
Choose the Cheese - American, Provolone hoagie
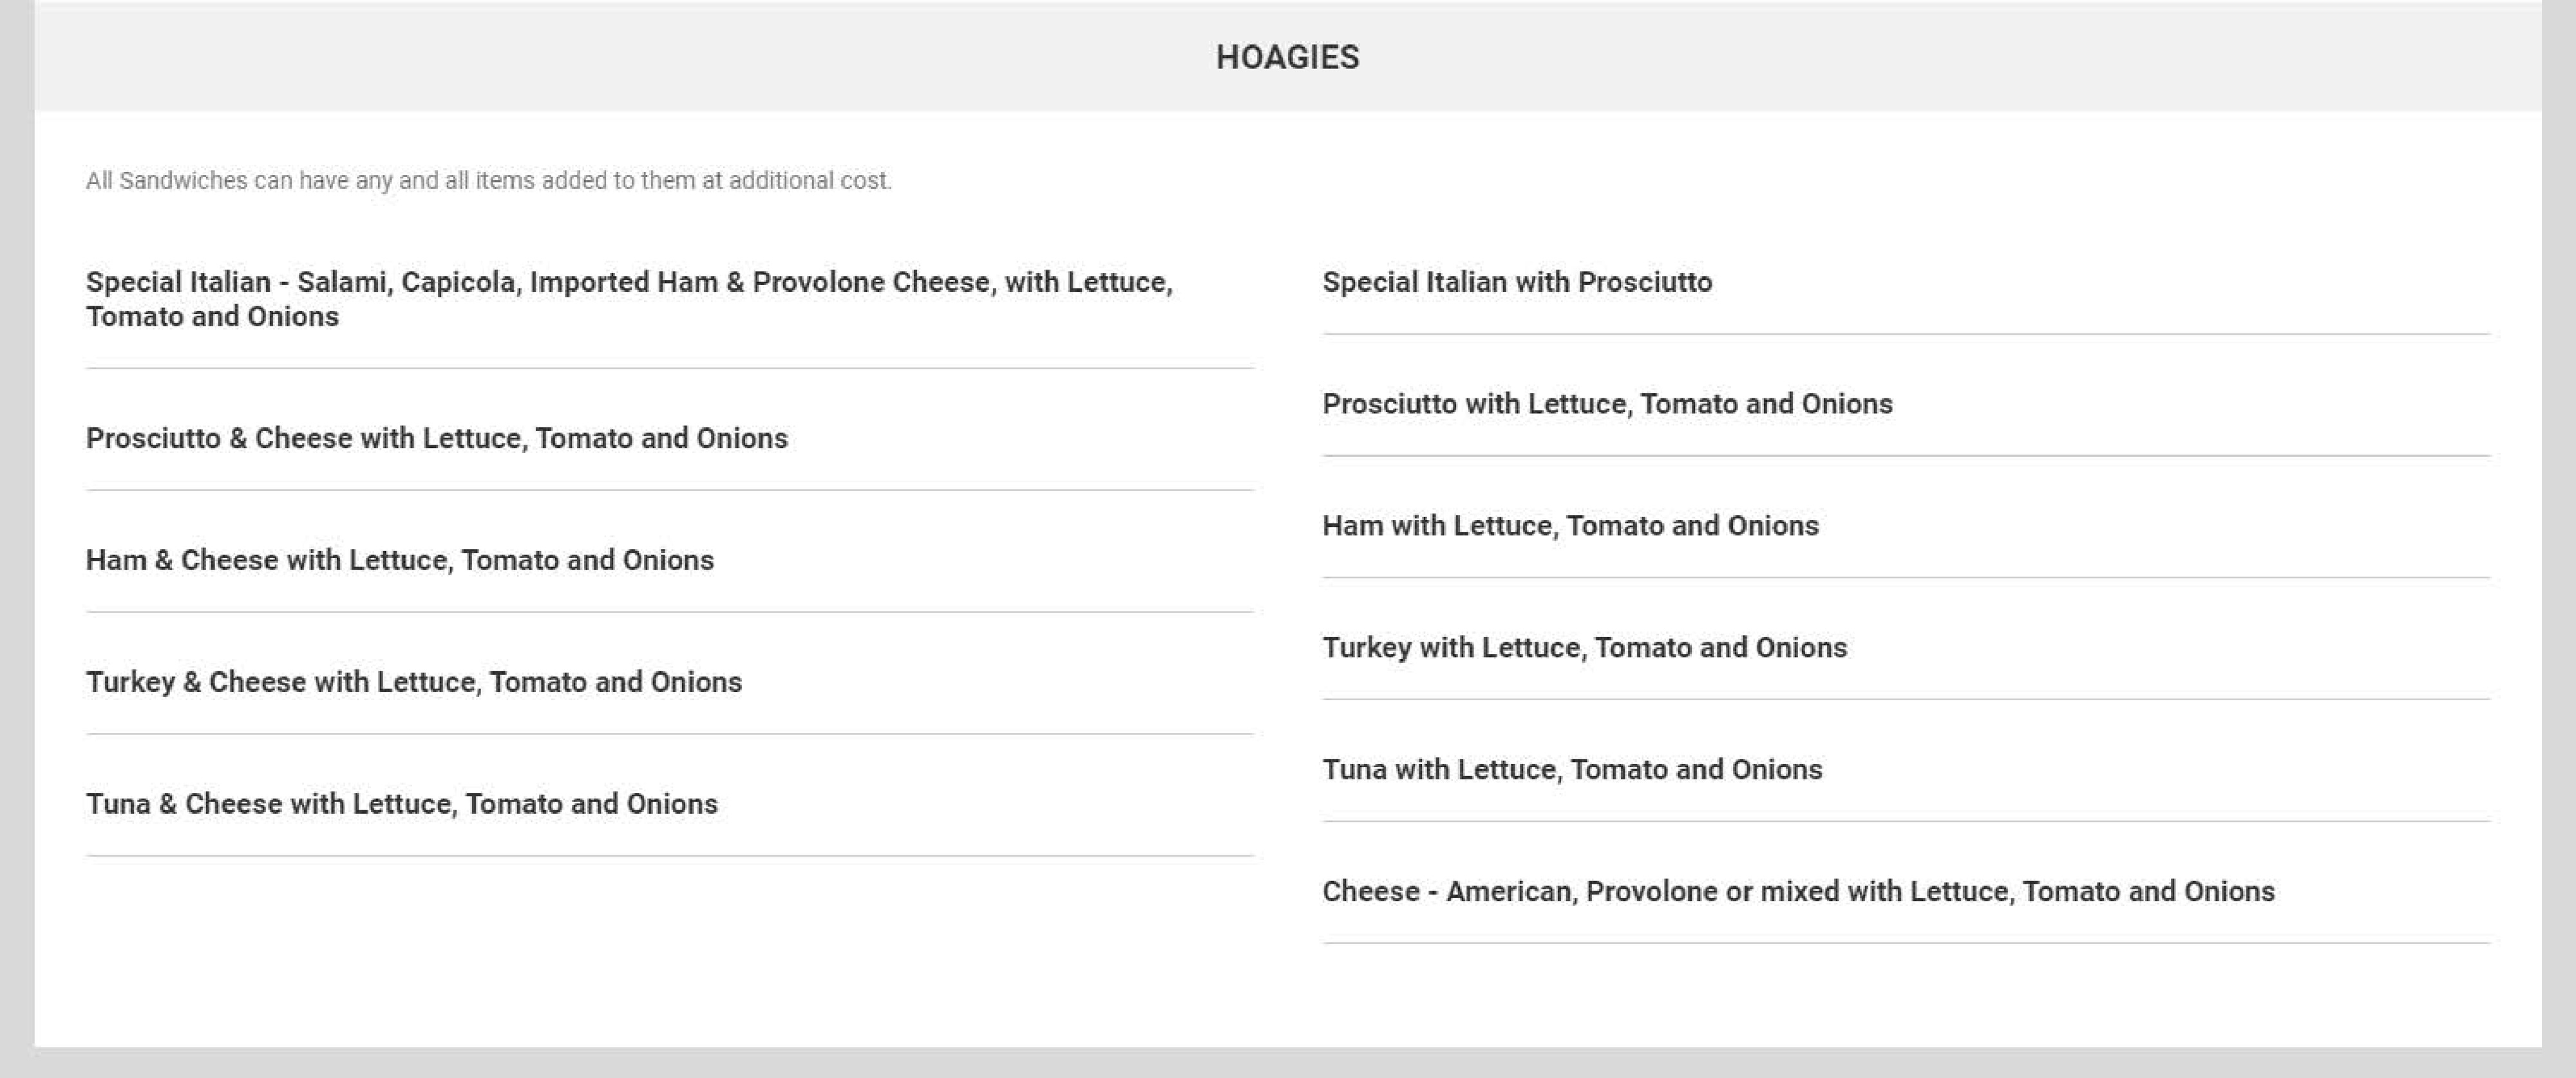click(1798, 892)
